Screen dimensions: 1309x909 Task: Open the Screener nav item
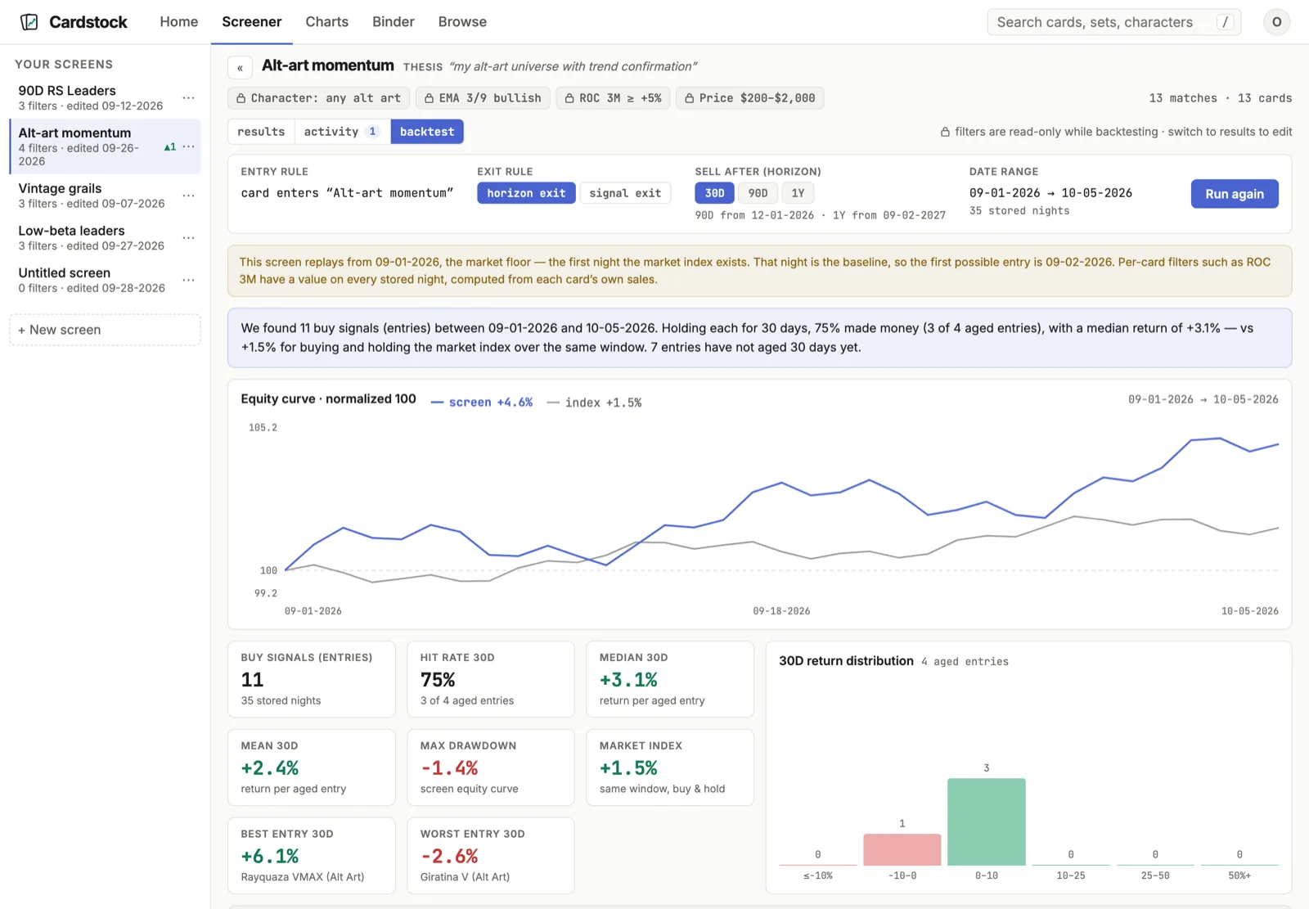point(252,22)
